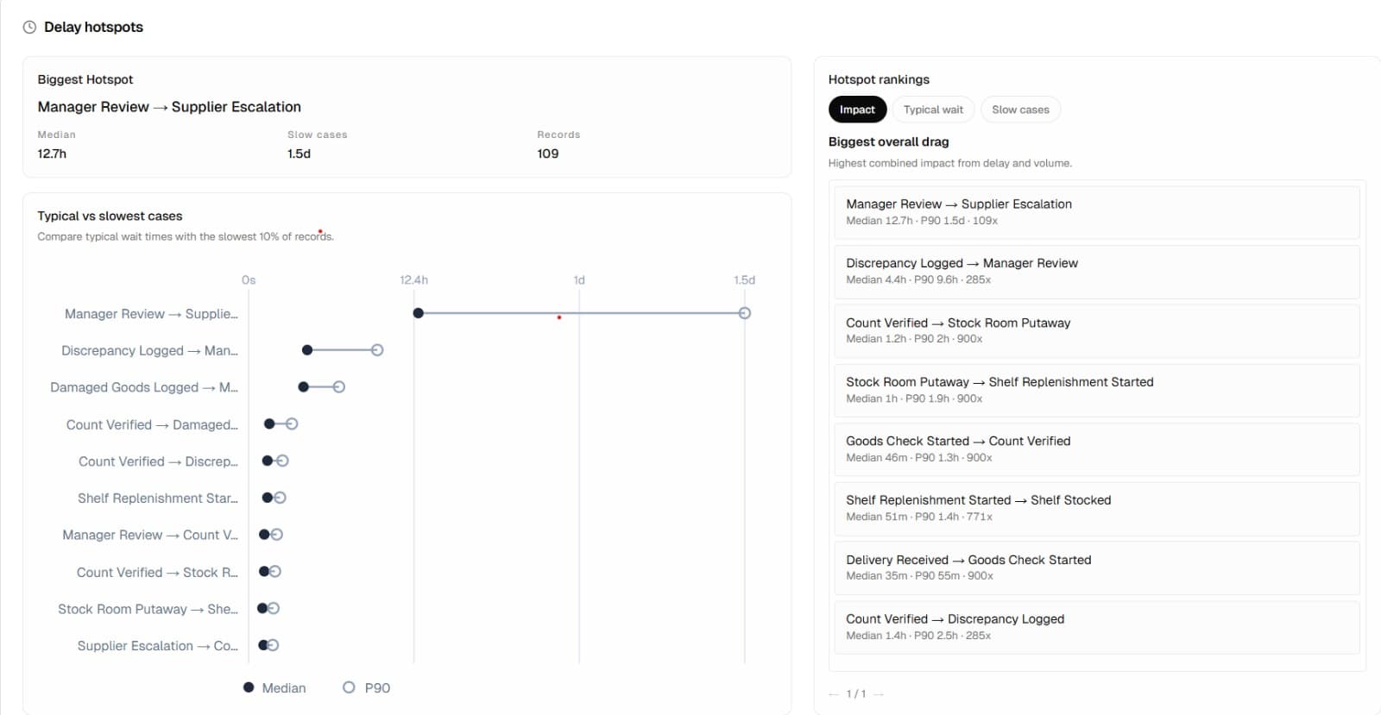Screen dimensions: 1381x715
Task: Click the Discrepancy Logged → Man... P90 marker
Action: pyautogui.click(x=377, y=350)
